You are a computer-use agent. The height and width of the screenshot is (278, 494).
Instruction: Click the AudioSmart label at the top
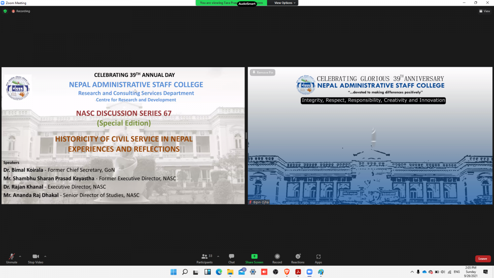coord(247,3)
